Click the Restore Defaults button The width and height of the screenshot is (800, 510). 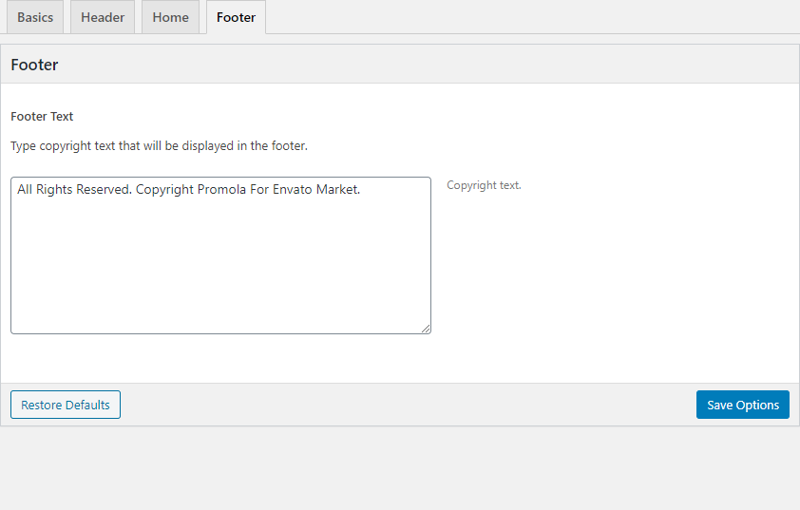tap(66, 405)
